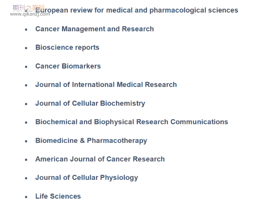Click the bullet beside American Journal of Cancer Research
Image resolution: width=270 pixels, height=204 pixels.
click(x=26, y=160)
